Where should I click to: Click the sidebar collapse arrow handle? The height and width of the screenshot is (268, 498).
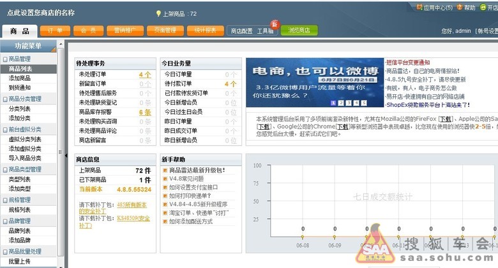pos(66,155)
